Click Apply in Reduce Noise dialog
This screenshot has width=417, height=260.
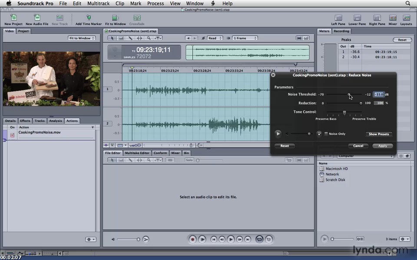click(x=382, y=146)
